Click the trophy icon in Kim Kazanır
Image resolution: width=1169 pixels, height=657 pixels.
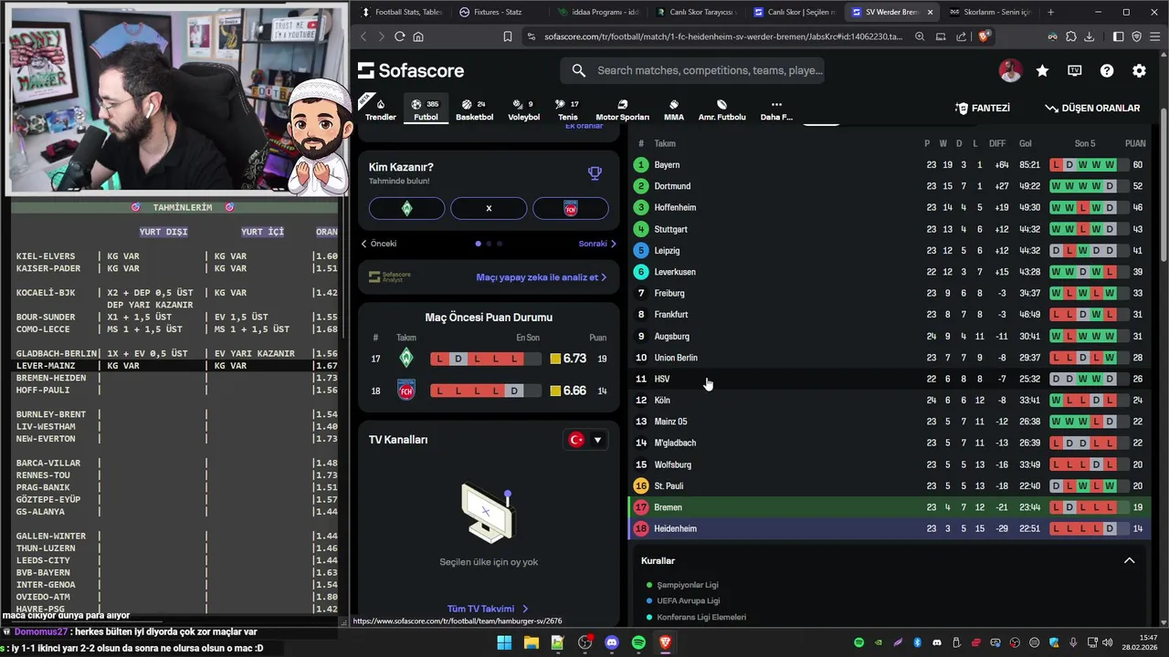click(x=595, y=173)
